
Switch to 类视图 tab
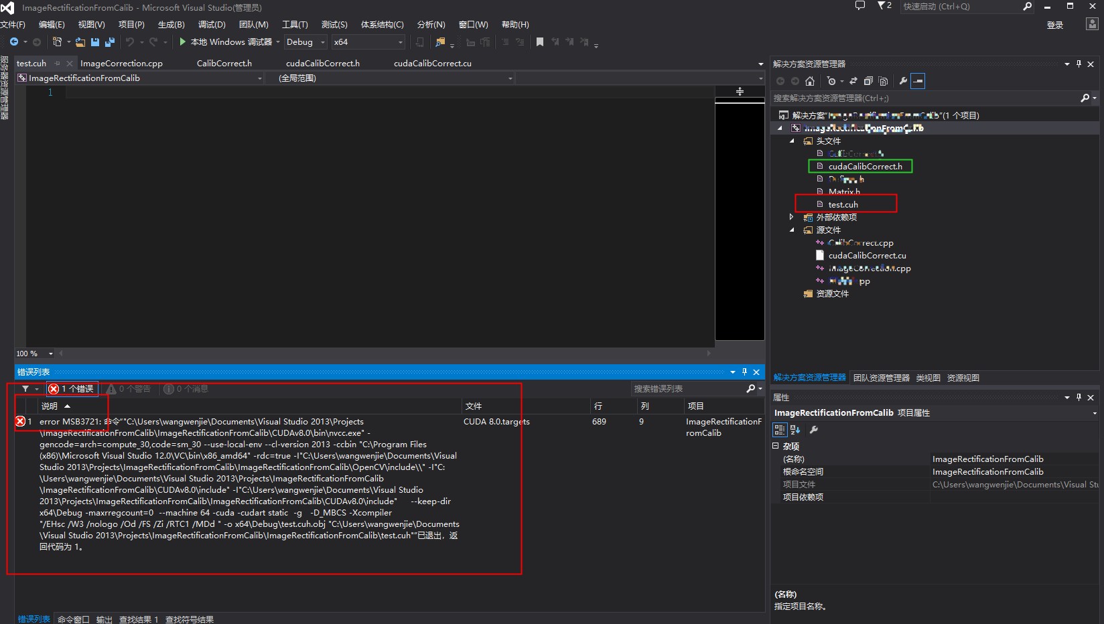pos(928,378)
